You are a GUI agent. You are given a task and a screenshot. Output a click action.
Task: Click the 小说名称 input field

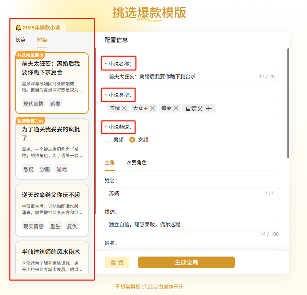[192, 77]
